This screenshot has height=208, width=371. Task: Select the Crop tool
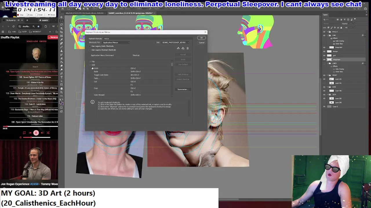[62, 32]
